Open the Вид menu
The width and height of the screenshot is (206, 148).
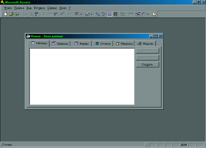29,8
